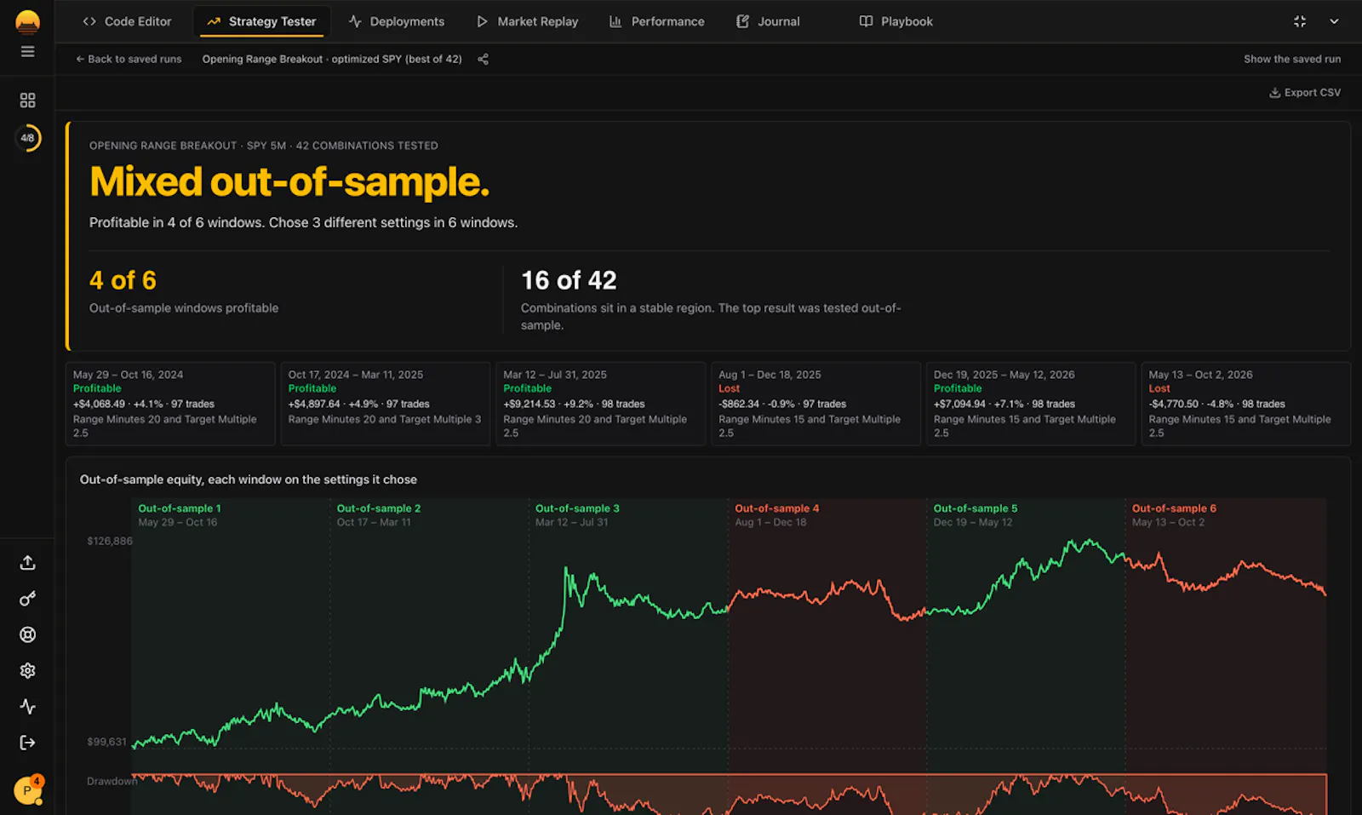The width and height of the screenshot is (1362, 815).
Task: Open the profile avatar with notification badge
Action: [28, 789]
